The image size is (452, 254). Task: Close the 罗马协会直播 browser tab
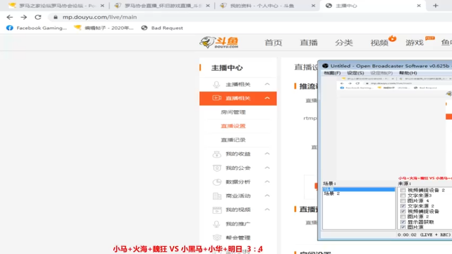click(x=208, y=6)
